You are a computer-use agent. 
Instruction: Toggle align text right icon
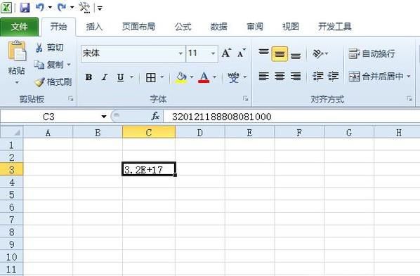click(x=296, y=77)
